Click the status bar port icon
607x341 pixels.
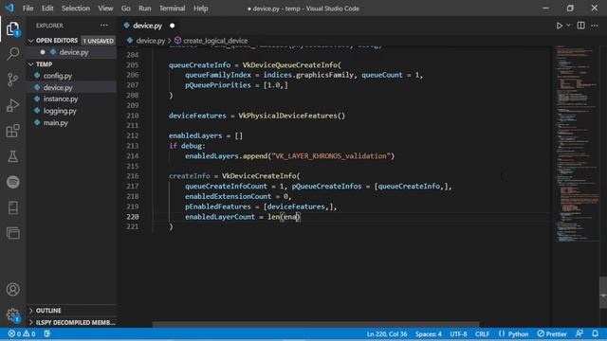click(47, 333)
